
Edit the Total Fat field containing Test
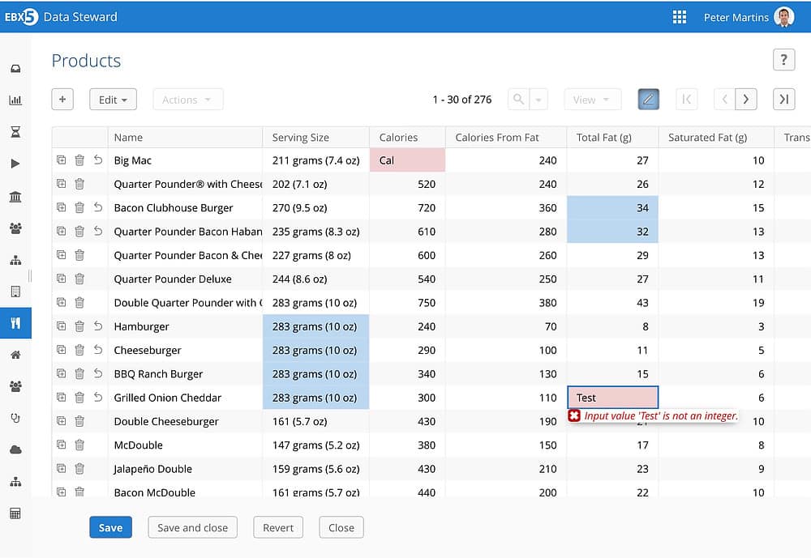point(613,398)
